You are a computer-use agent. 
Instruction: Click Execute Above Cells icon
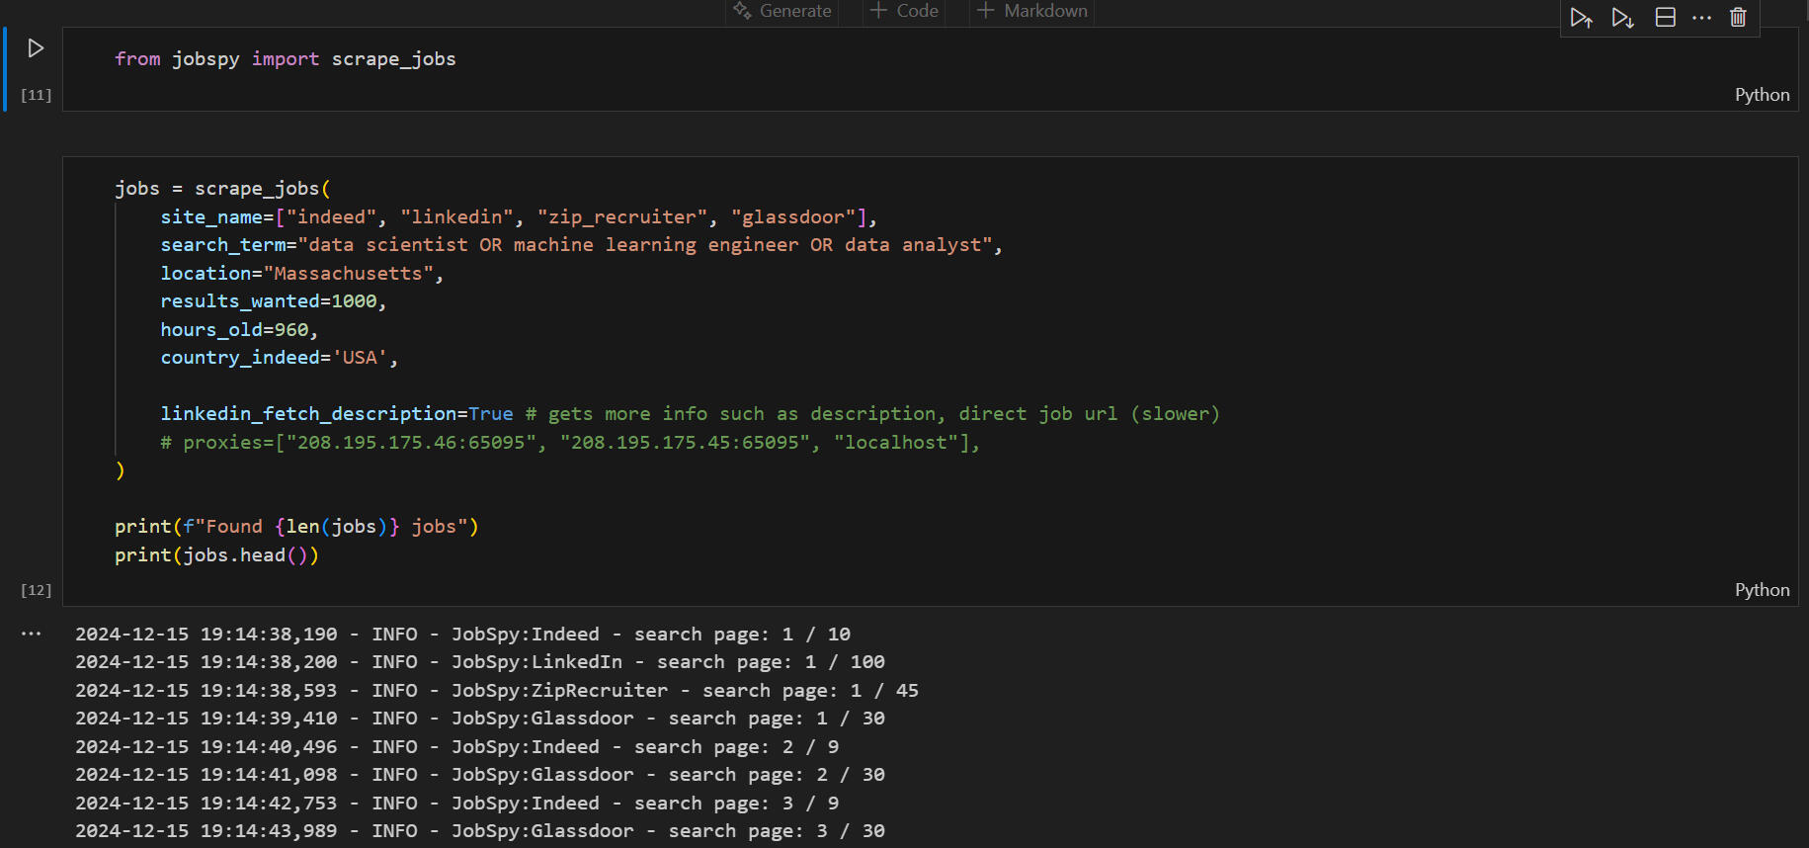pyautogui.click(x=1581, y=18)
